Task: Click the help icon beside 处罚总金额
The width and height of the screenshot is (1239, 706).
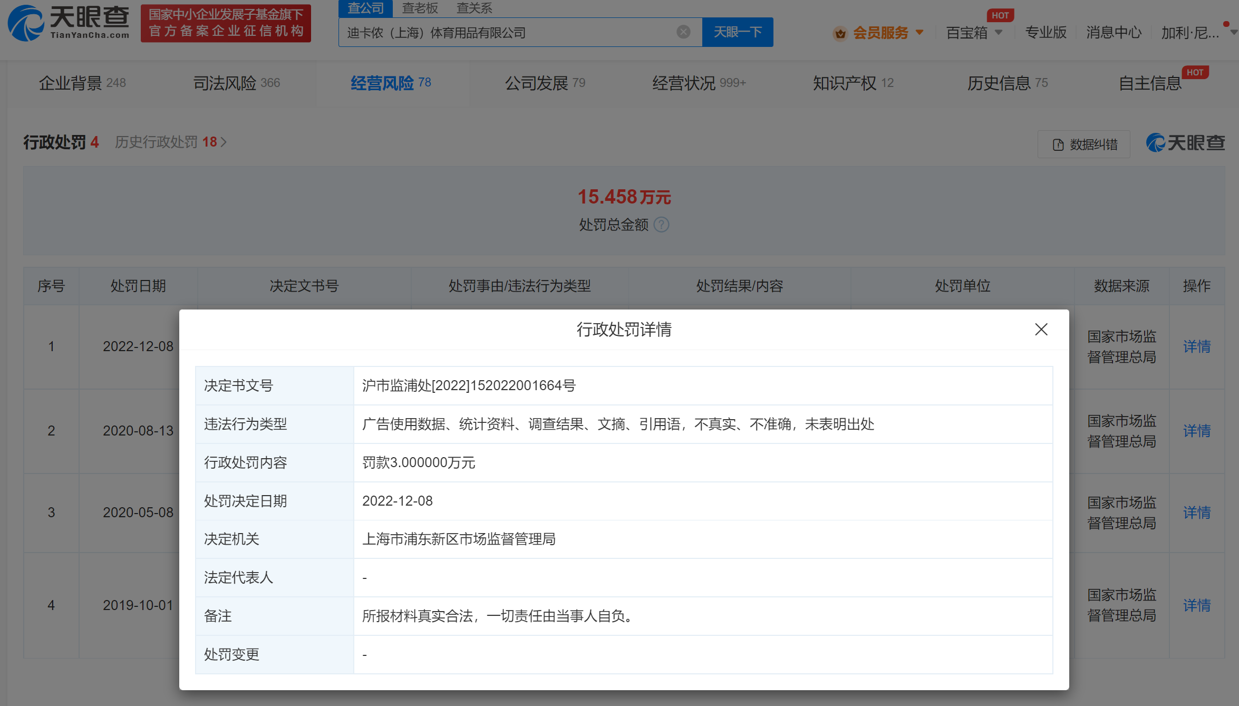Action: (x=661, y=225)
